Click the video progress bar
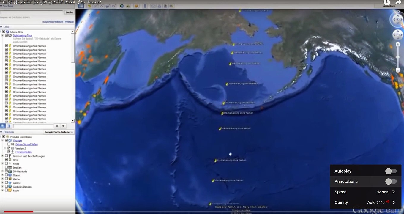The image size is (404, 214). [x=202, y=212]
